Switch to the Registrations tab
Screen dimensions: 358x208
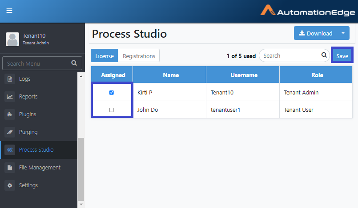pos(139,55)
